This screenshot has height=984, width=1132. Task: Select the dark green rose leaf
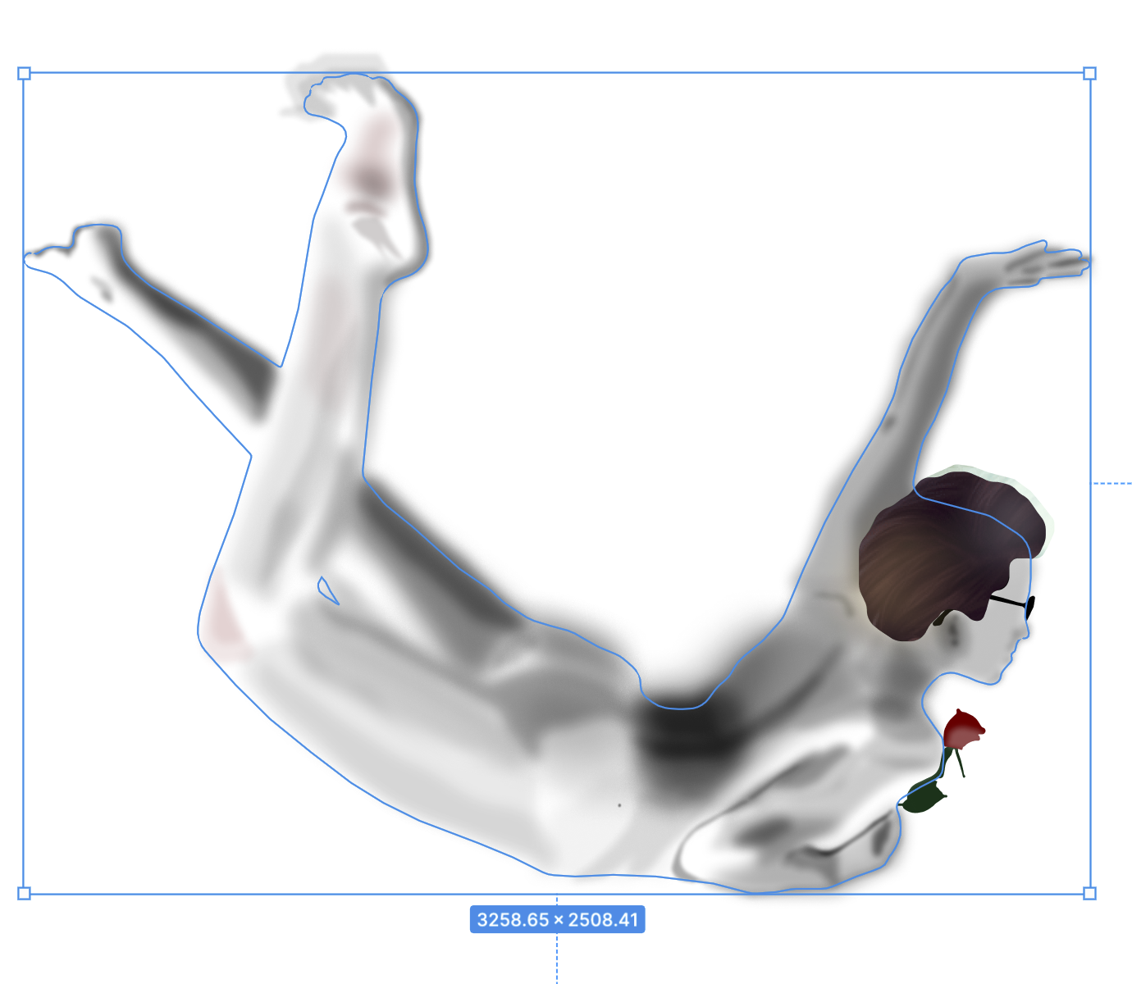click(x=923, y=797)
